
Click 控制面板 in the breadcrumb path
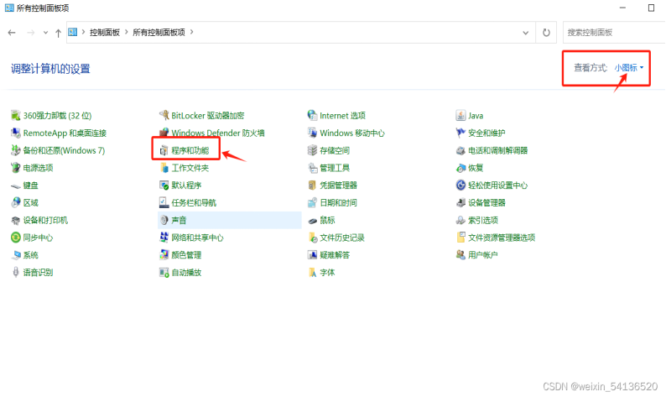pyautogui.click(x=105, y=32)
